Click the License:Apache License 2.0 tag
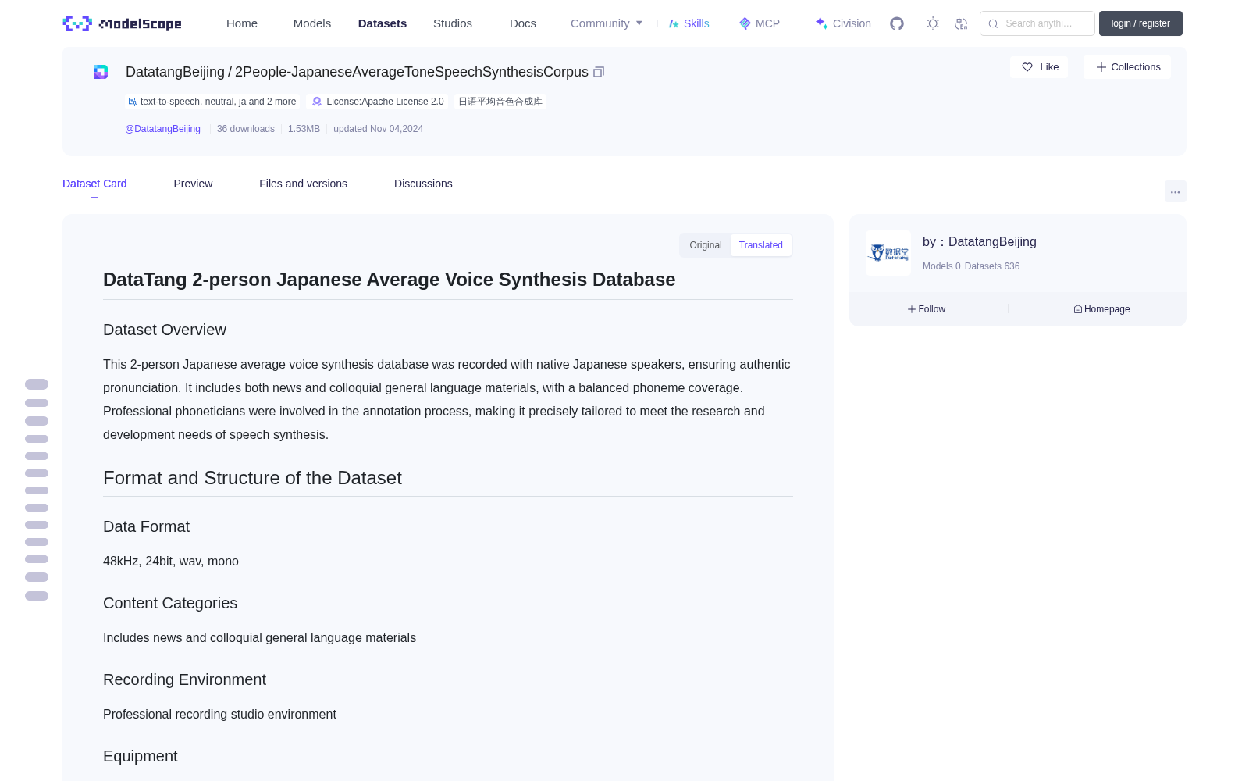This screenshot has height=781, width=1249. [x=378, y=102]
